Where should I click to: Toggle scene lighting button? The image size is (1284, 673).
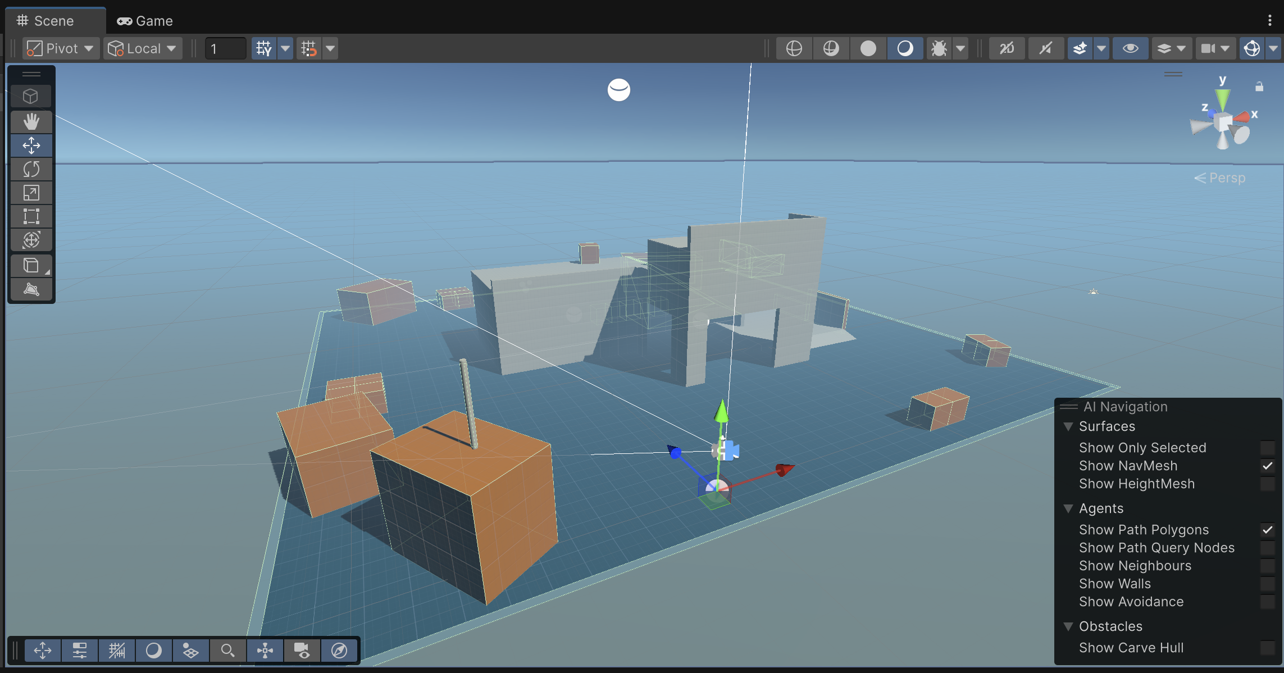point(905,48)
